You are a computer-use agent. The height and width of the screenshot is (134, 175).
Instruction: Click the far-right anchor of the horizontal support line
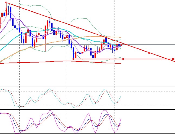[x=173, y=59]
